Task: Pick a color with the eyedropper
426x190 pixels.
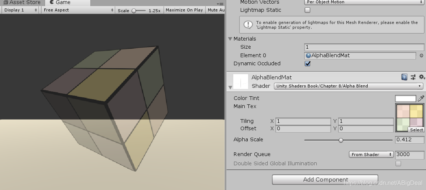Action: 421,98
